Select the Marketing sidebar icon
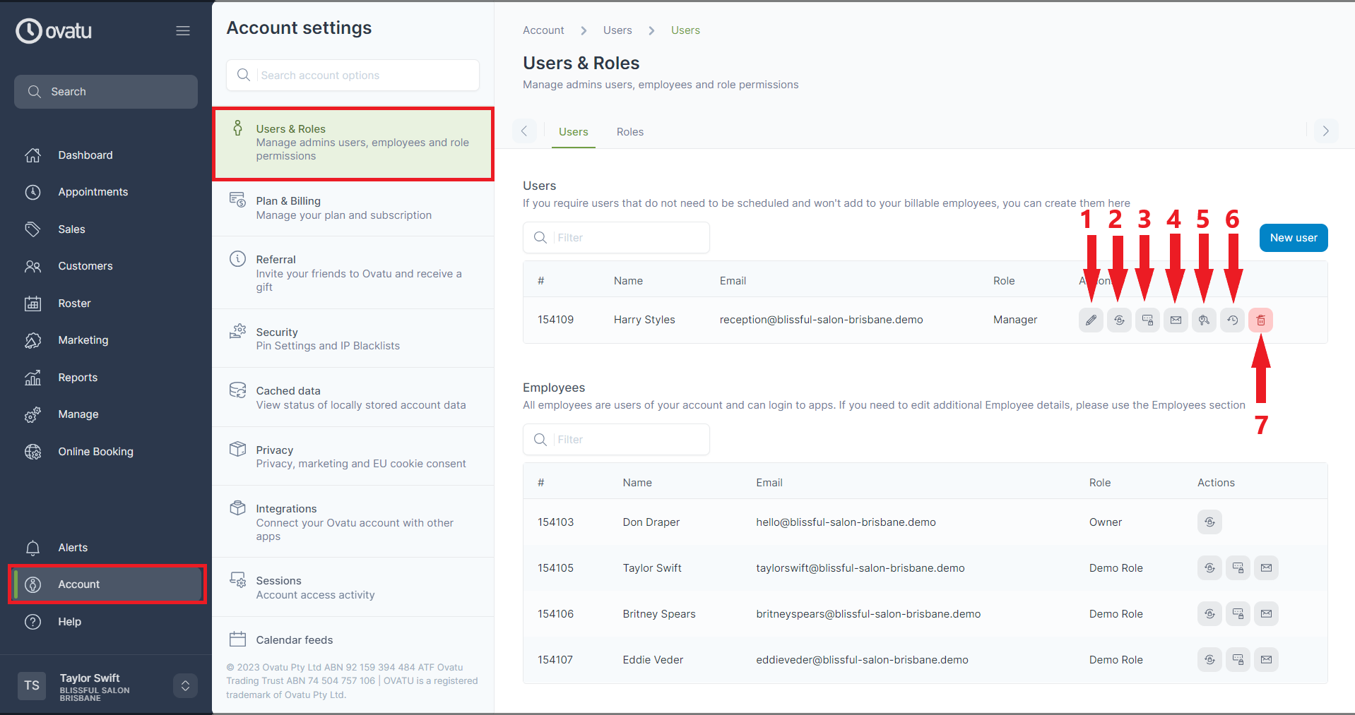Viewport: 1355px width, 715px height. [32, 340]
